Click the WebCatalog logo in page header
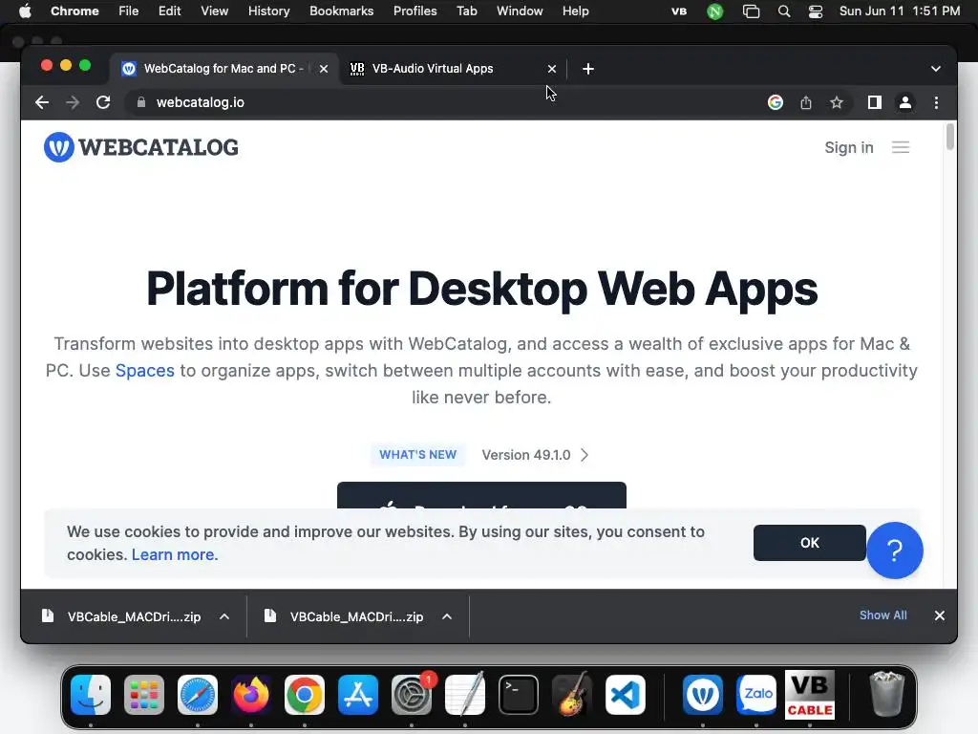The height and width of the screenshot is (734, 978). [141, 147]
